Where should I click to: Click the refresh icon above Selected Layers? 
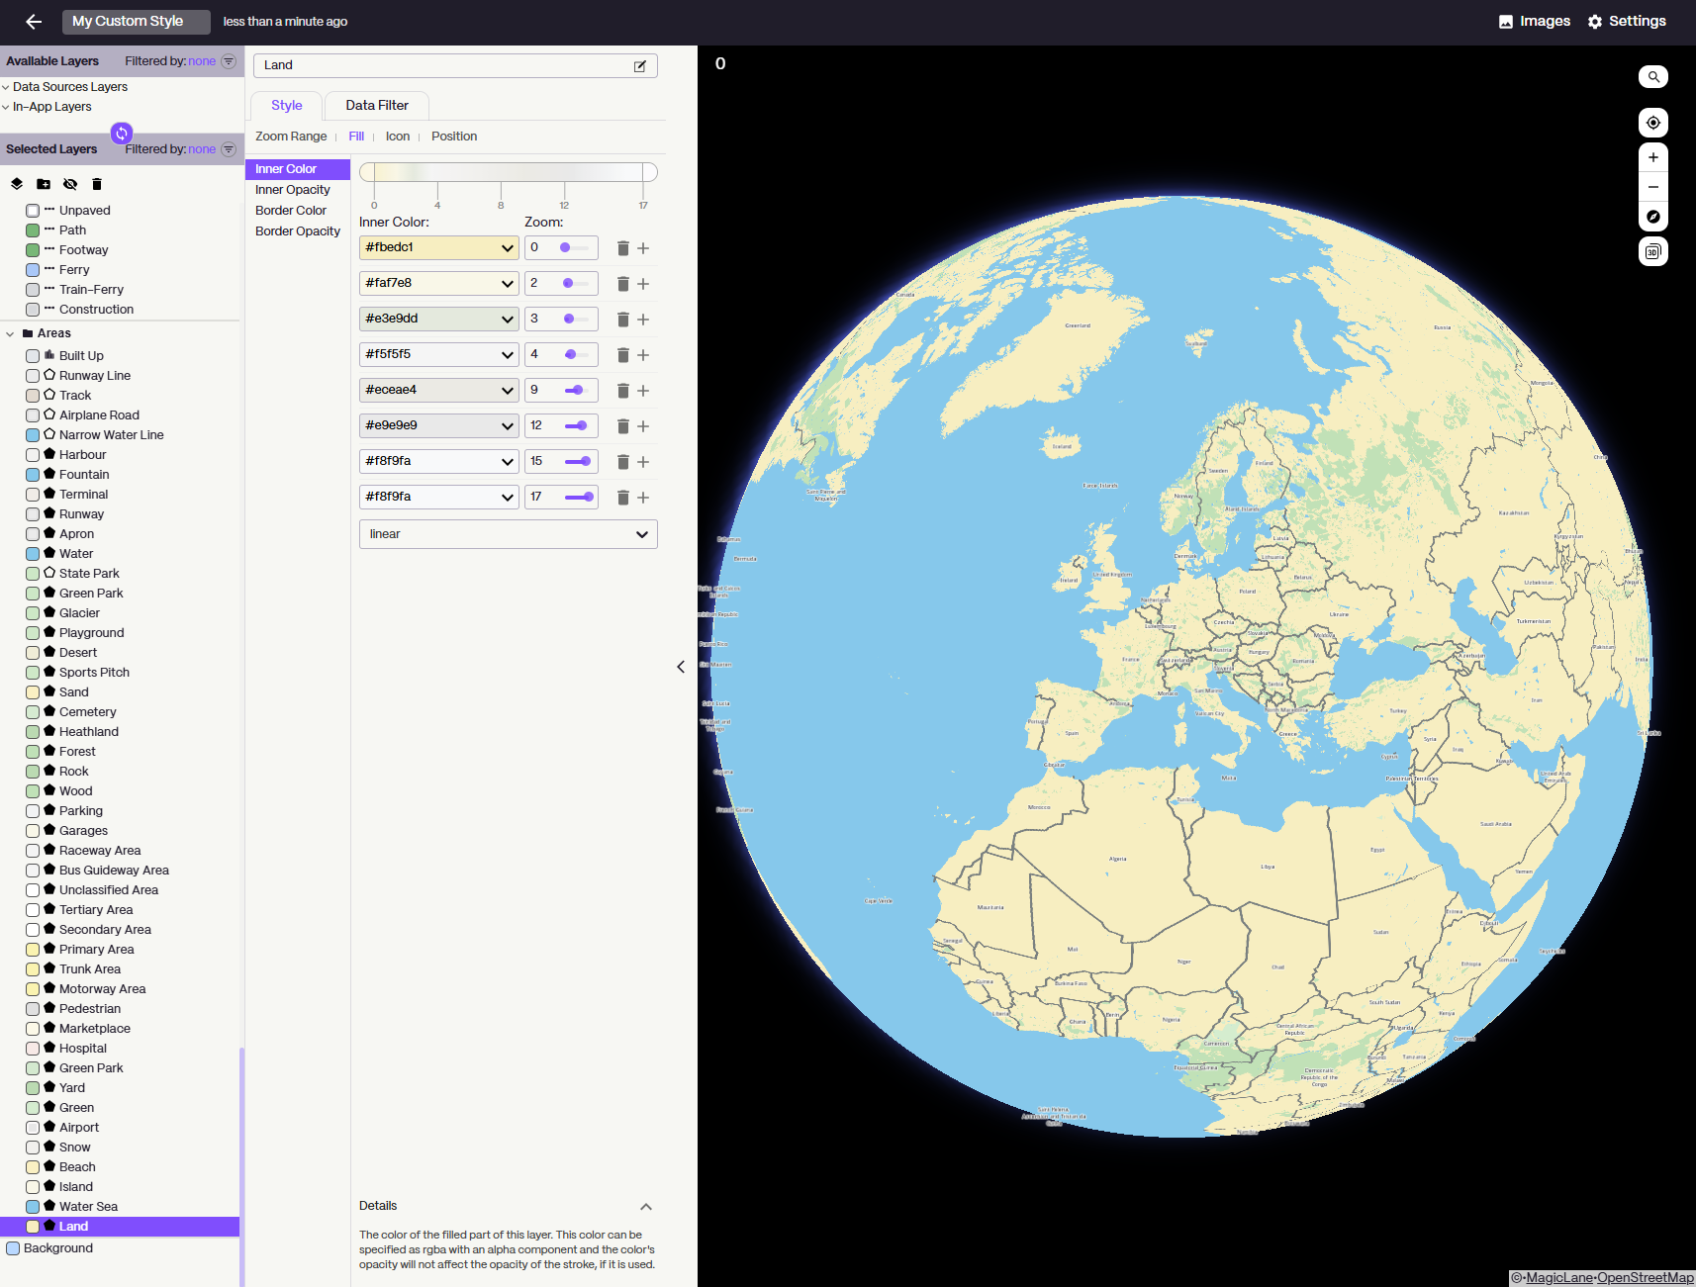(x=121, y=133)
